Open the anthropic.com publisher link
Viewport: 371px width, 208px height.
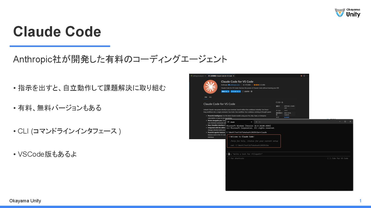tap(234, 85)
